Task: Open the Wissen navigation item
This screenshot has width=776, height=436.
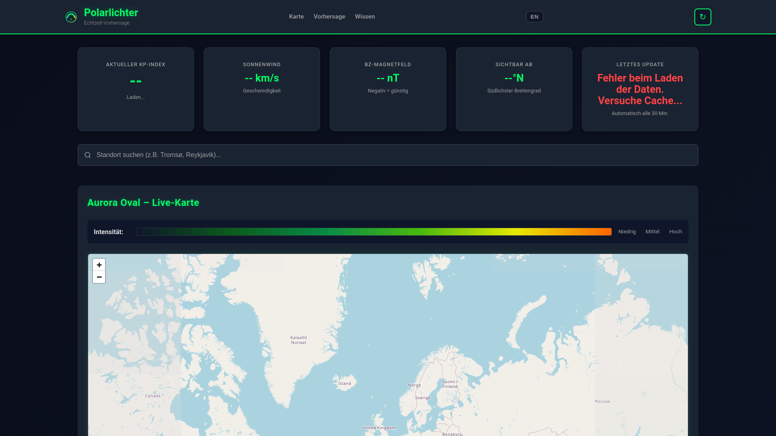Action: pyautogui.click(x=365, y=17)
